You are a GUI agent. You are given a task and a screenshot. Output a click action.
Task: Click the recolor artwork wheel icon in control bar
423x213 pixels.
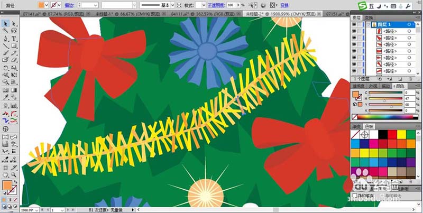[x=263, y=5]
